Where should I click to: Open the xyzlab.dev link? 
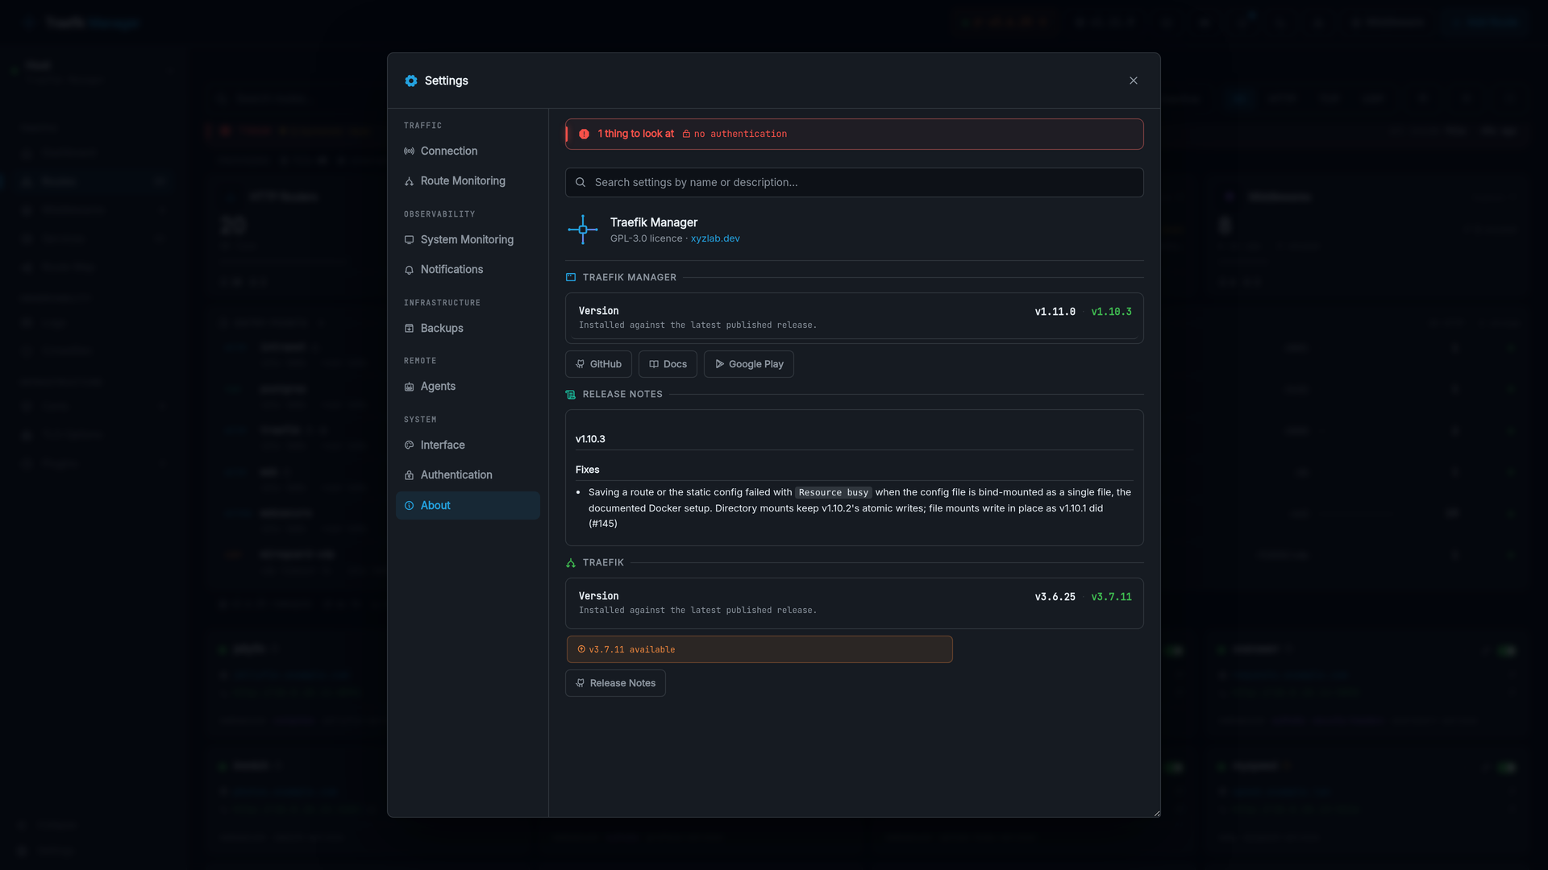715,238
